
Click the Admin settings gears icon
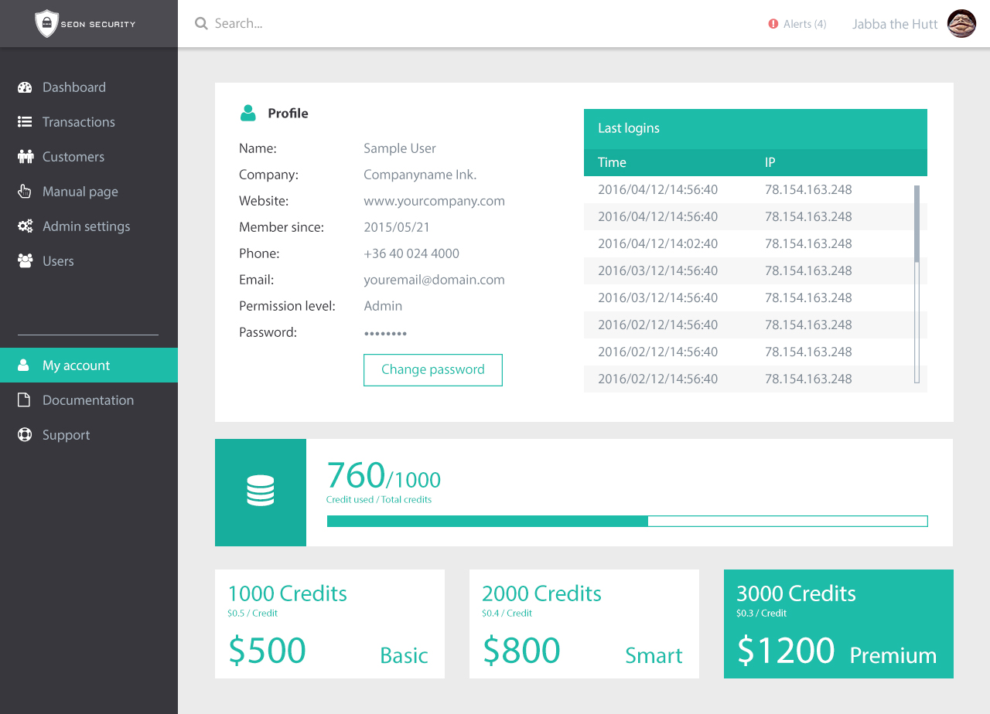pos(26,226)
